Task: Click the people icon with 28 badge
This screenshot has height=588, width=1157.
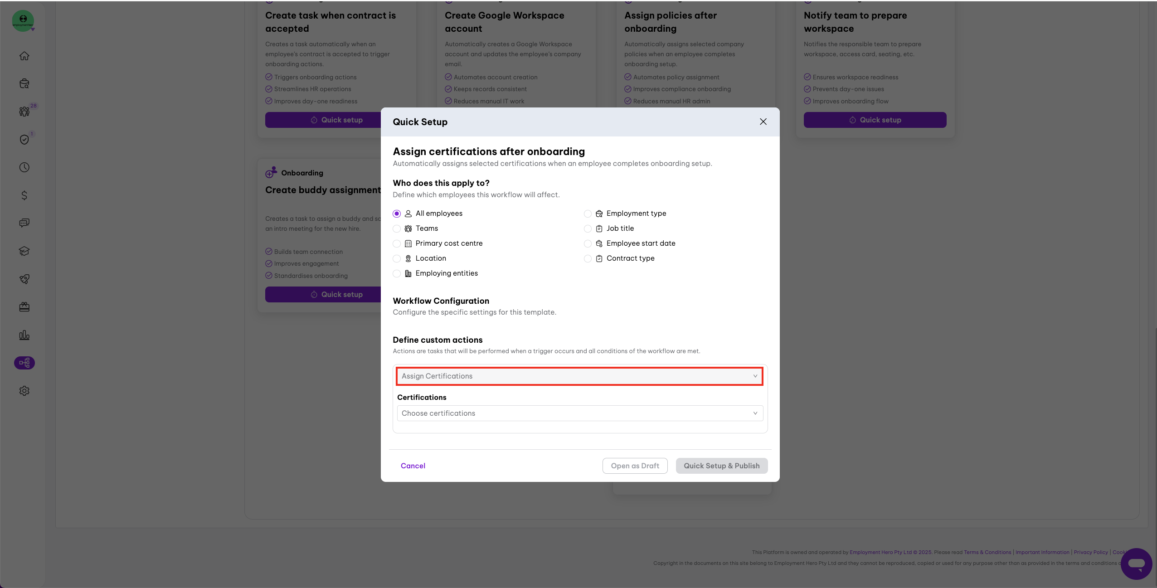Action: (24, 112)
